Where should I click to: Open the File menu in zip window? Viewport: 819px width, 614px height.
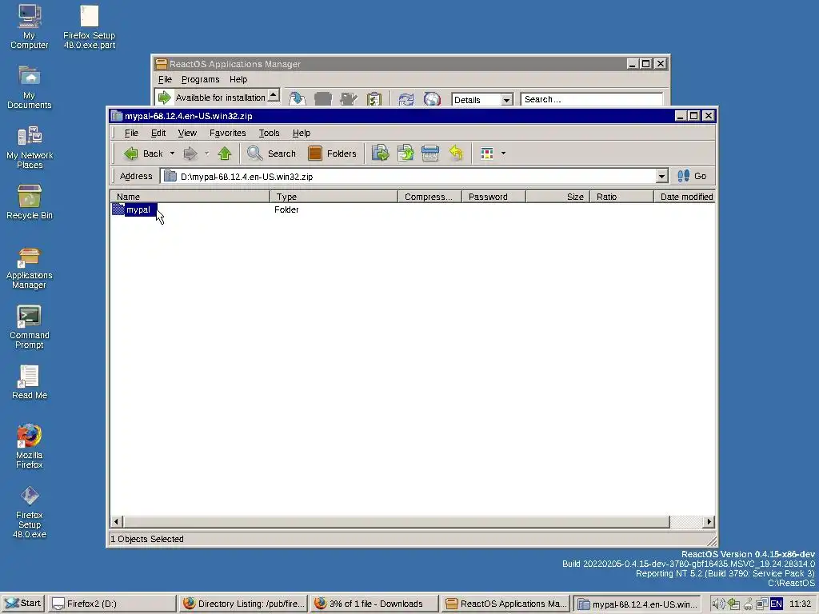coord(131,134)
